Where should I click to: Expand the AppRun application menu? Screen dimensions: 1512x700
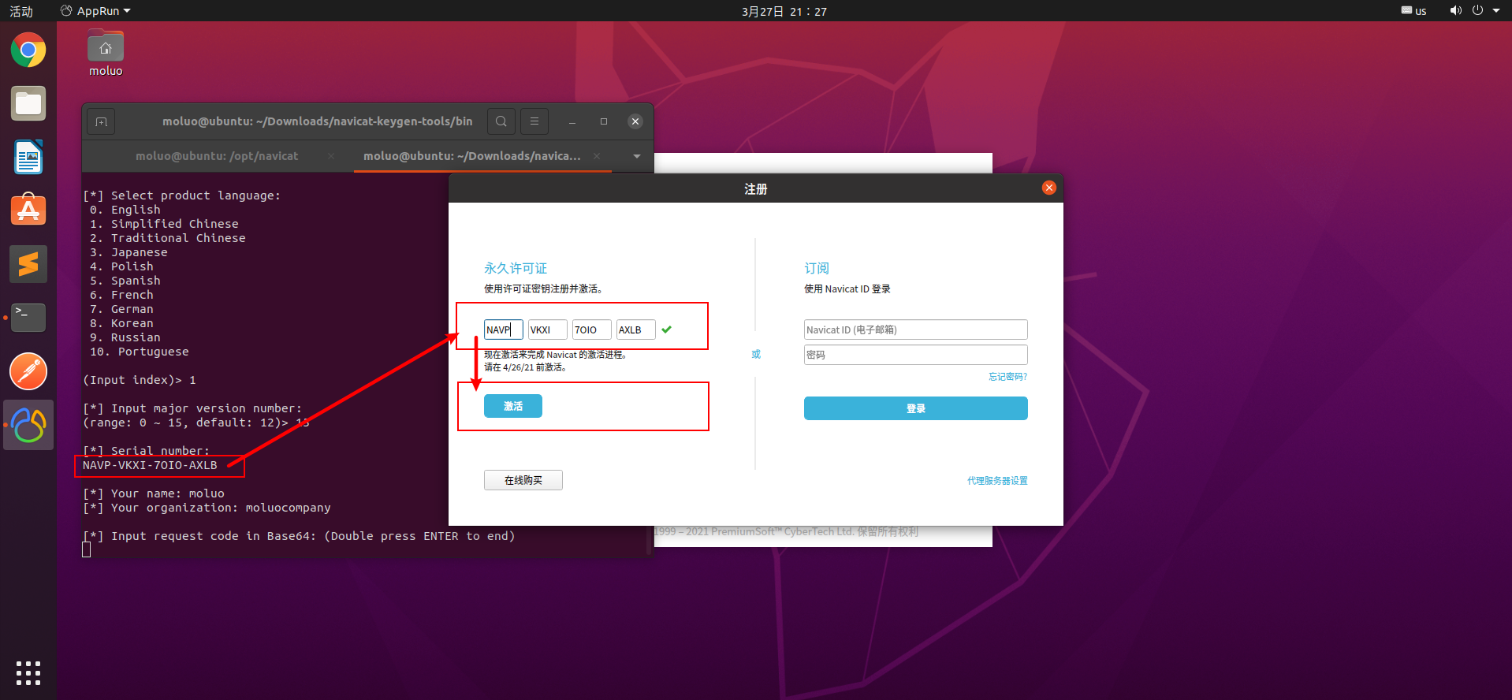coord(95,11)
